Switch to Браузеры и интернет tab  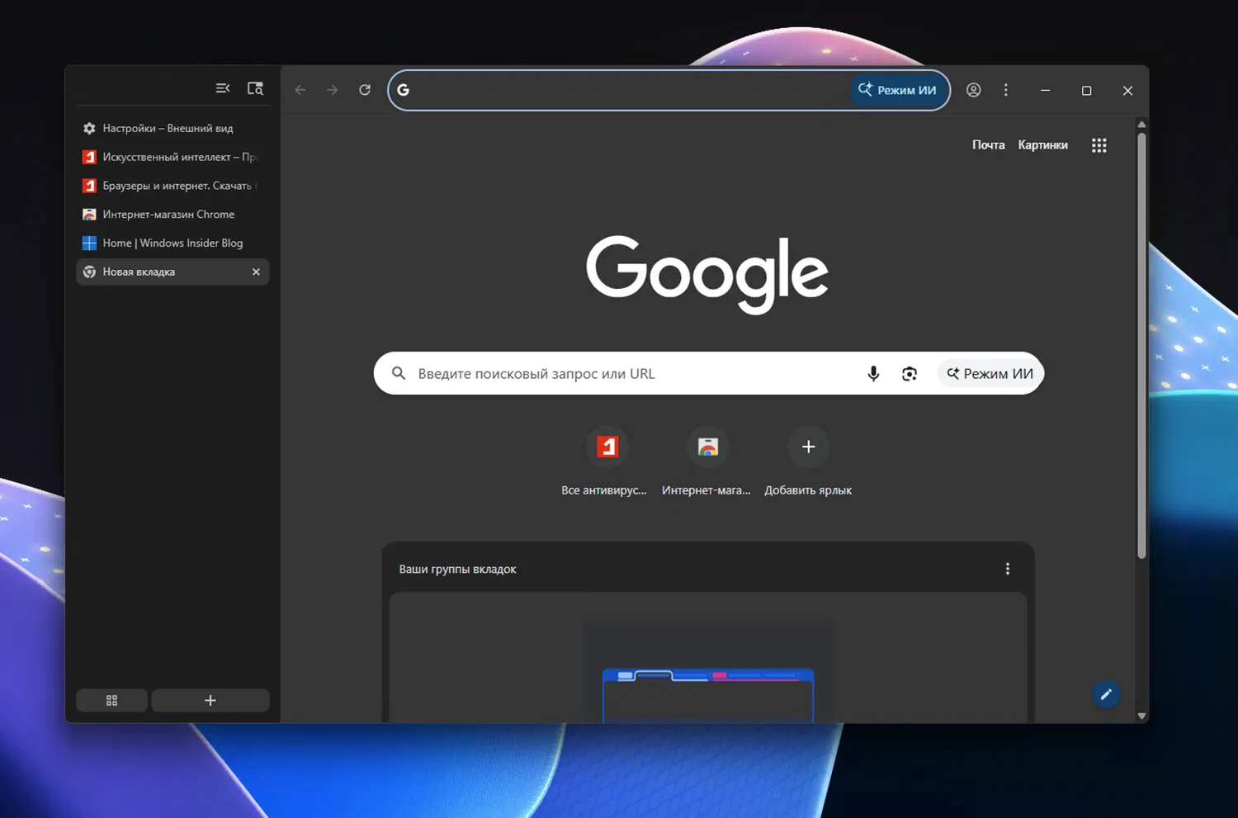click(172, 186)
